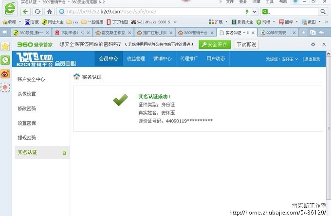This screenshot has height=216, width=331.
Task: Open 代理推广 navigation tab
Action: 189,59
